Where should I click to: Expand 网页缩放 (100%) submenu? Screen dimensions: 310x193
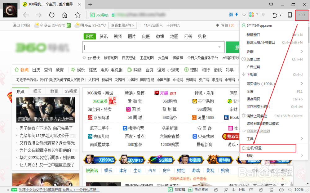[x=274, y=84]
